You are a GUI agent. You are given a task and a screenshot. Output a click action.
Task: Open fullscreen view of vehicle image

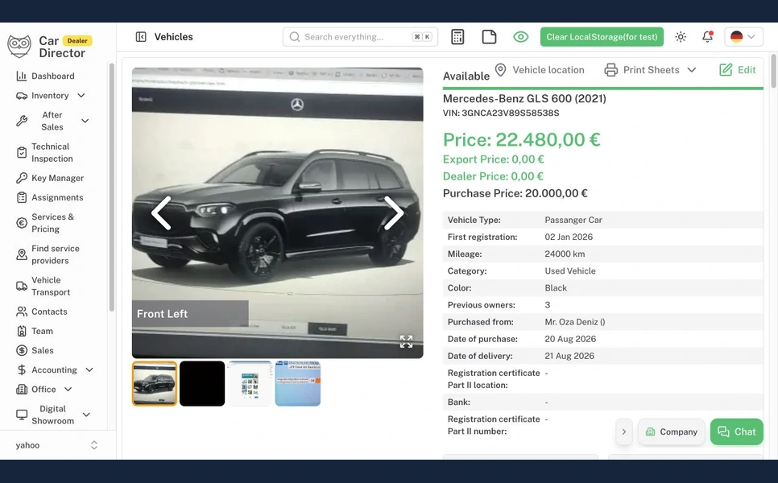(x=407, y=341)
